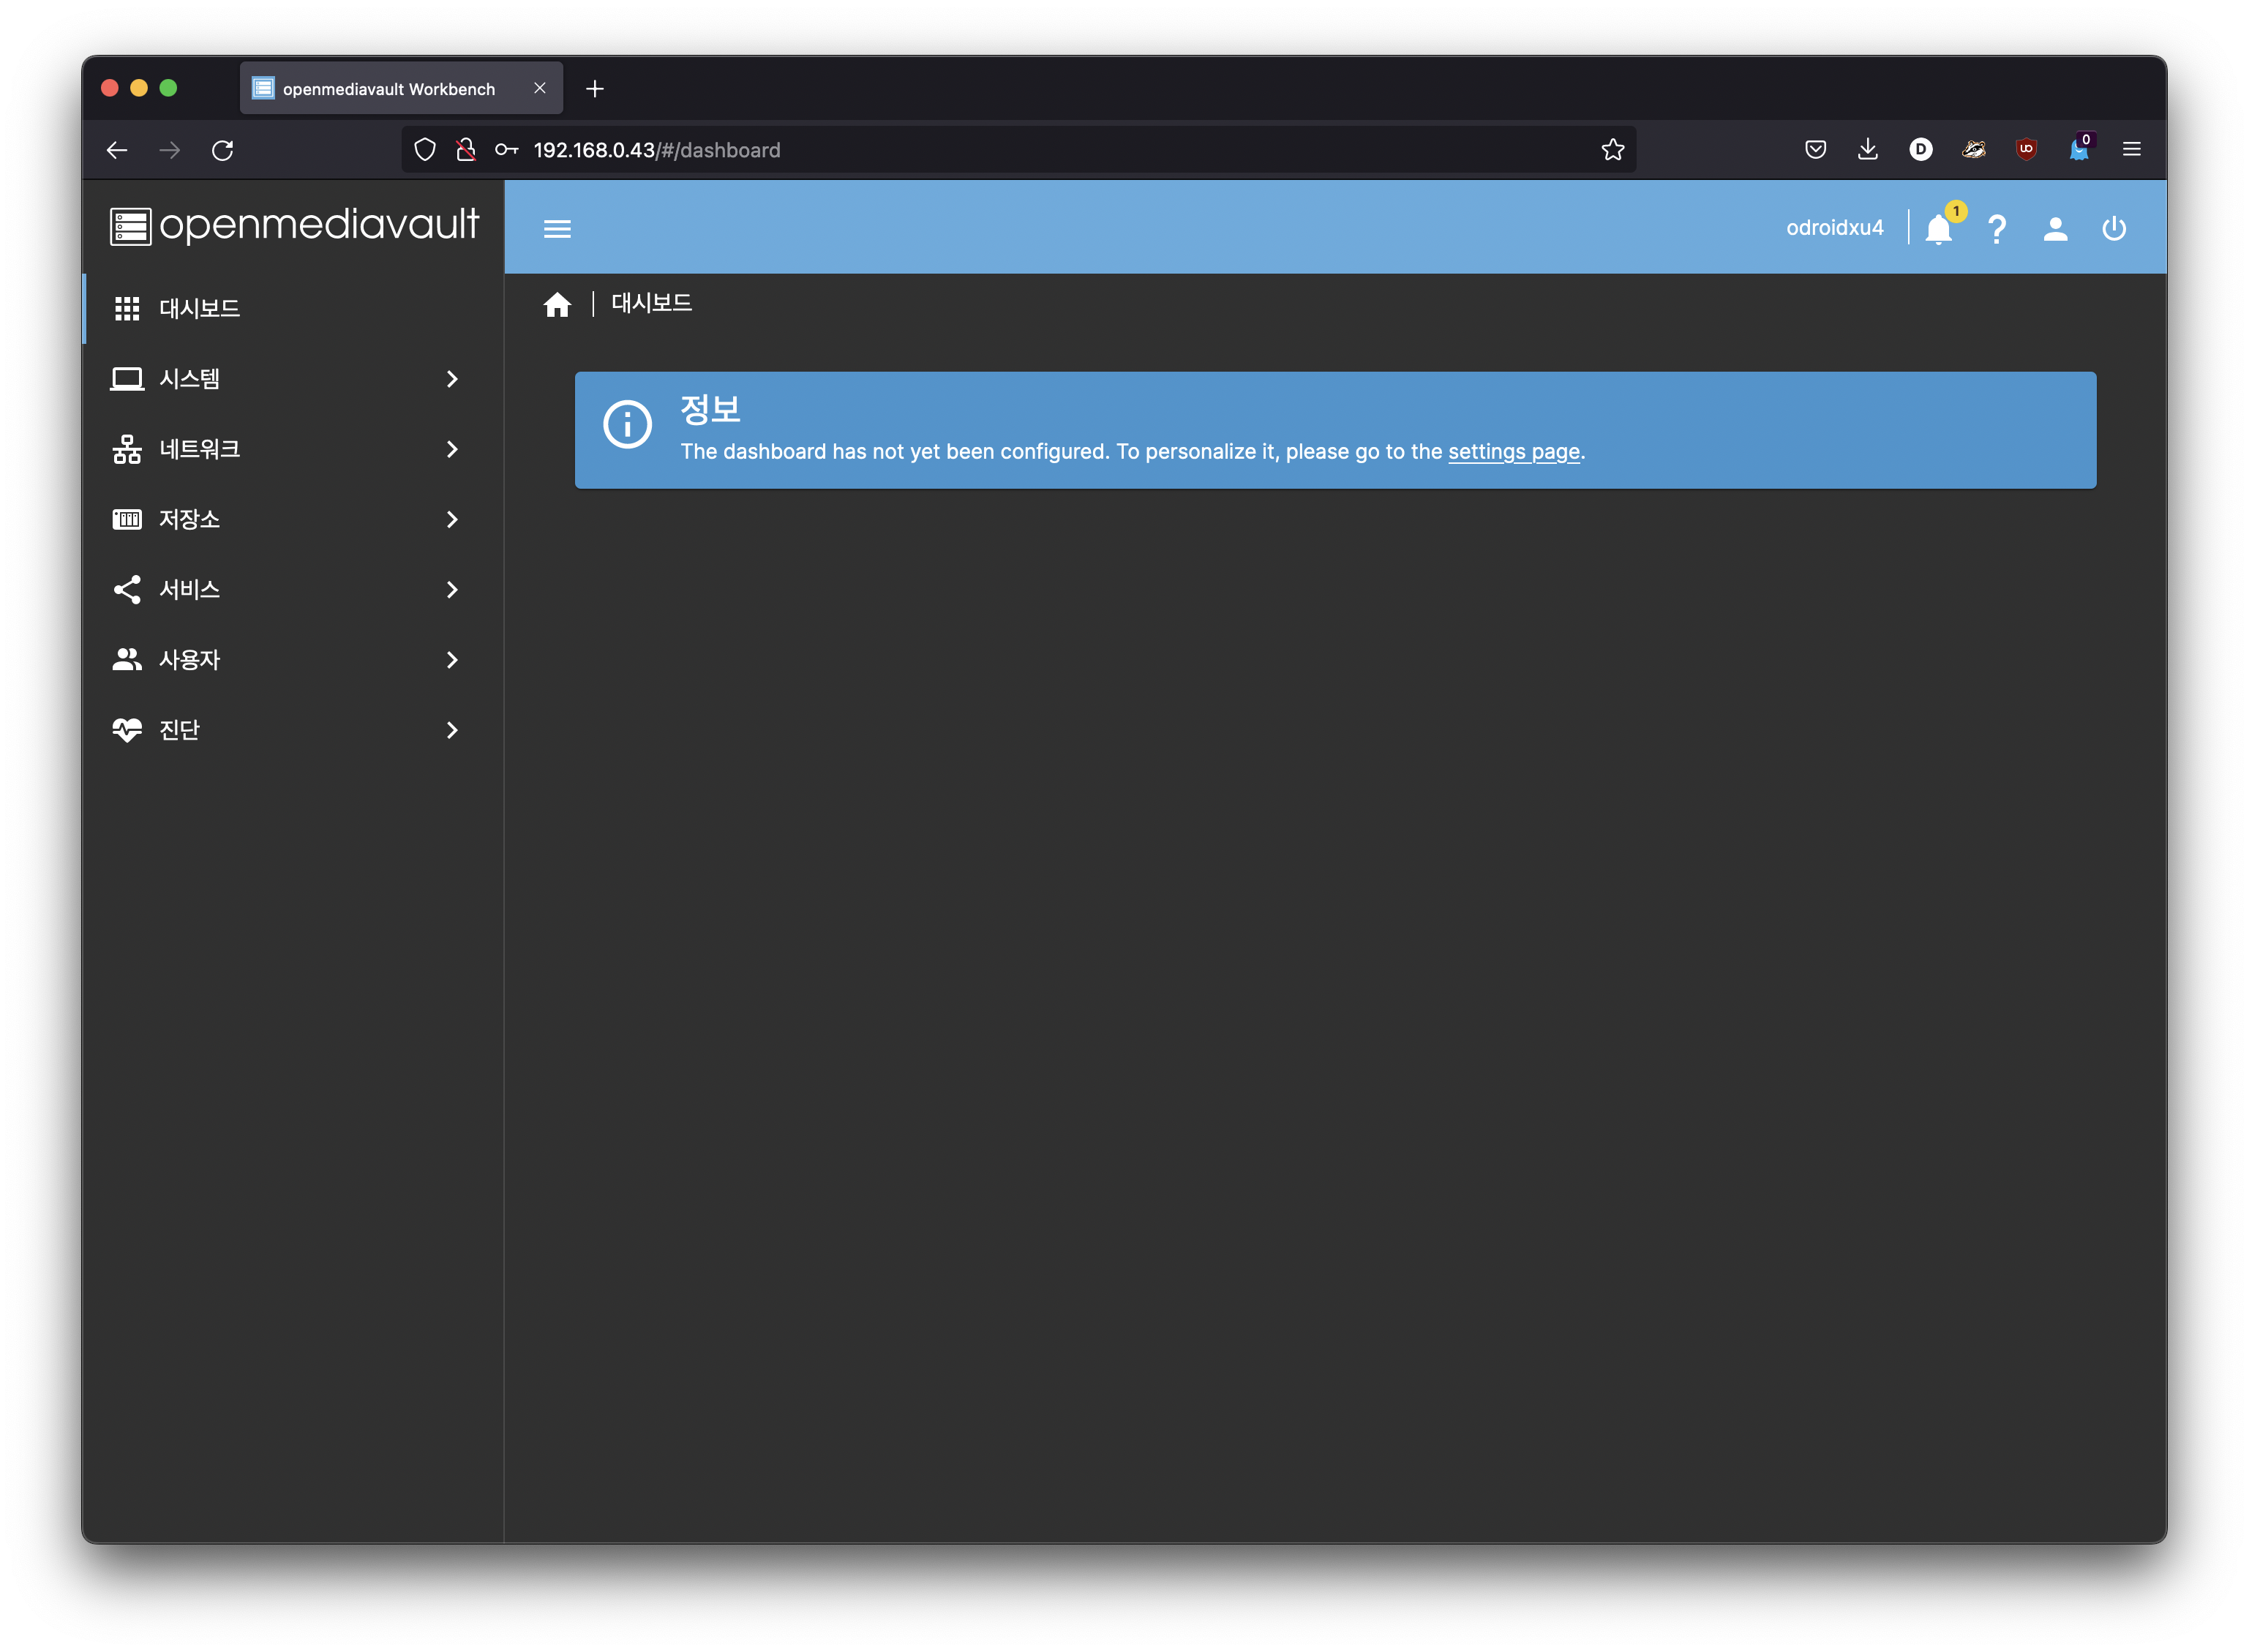This screenshot has width=2249, height=1652.
Task: Click the notifications bell icon
Action: pyautogui.click(x=1938, y=229)
